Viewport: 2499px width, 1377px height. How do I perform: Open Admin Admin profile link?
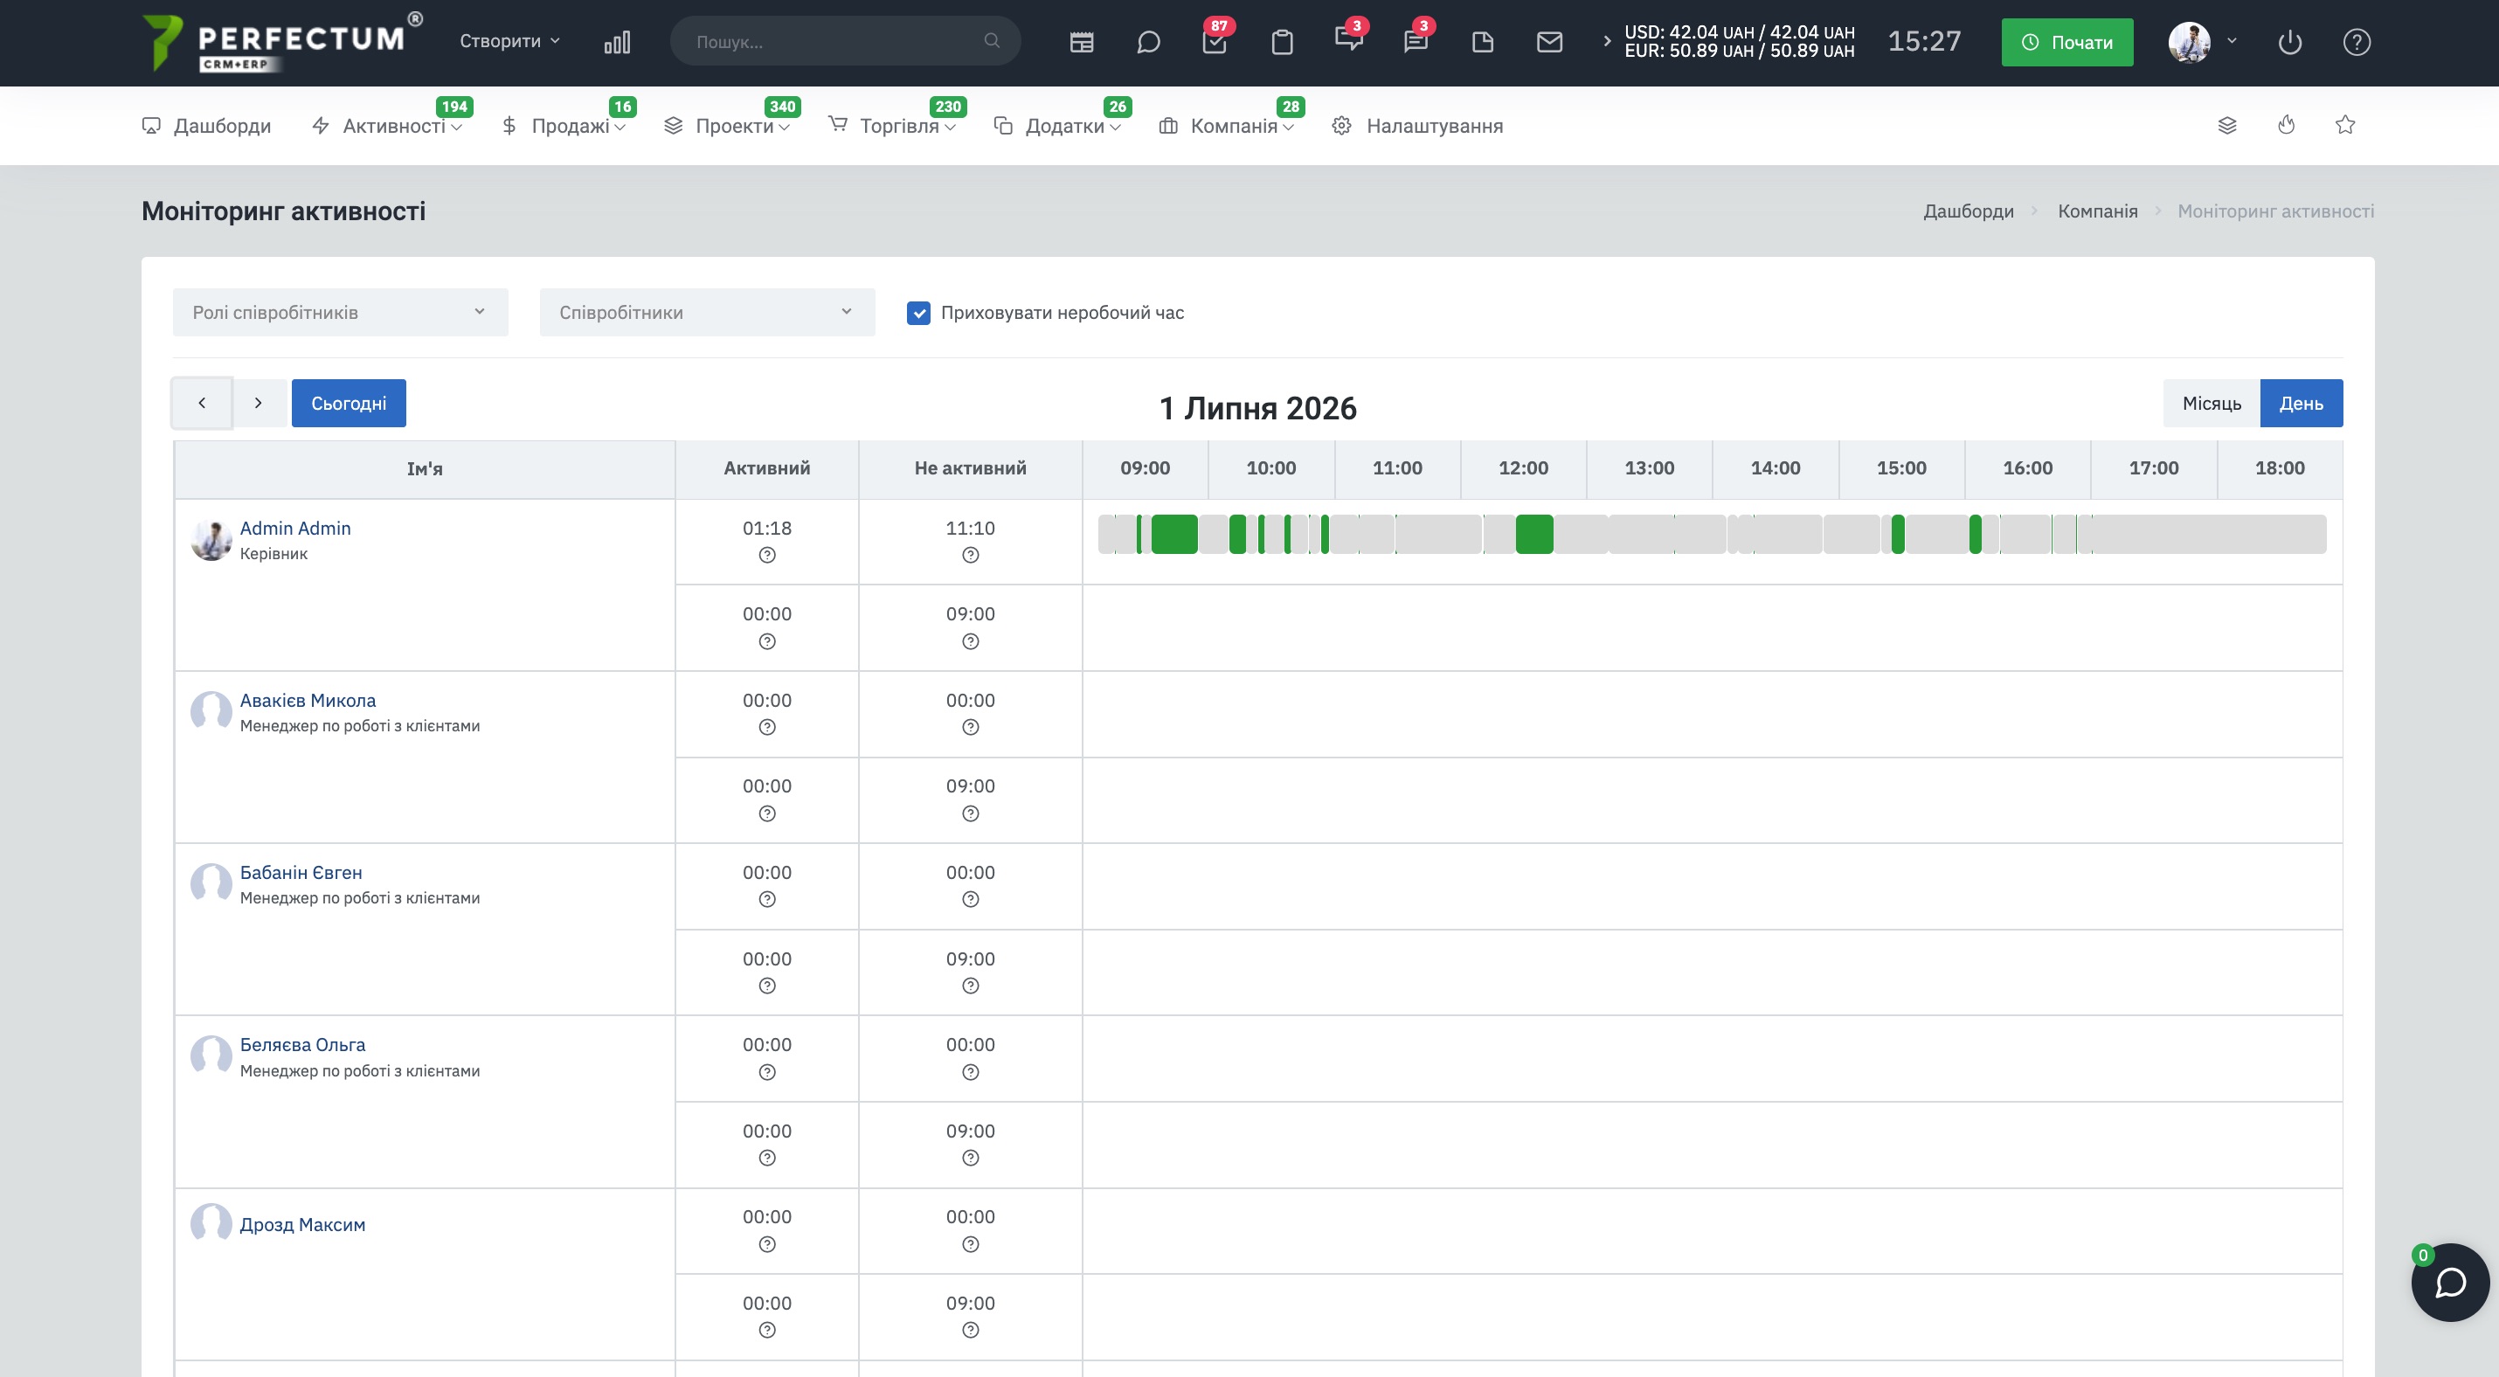(x=295, y=528)
